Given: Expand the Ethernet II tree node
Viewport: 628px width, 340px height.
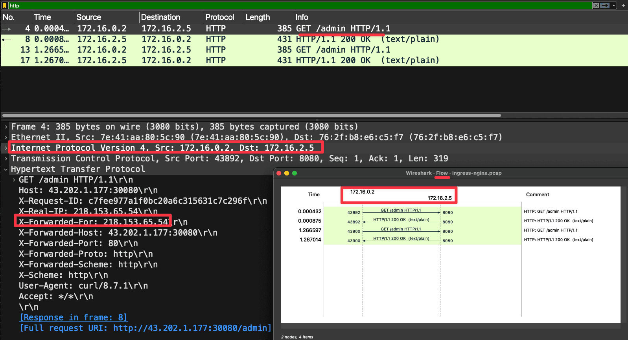Looking at the screenshot, I should 6,137.
